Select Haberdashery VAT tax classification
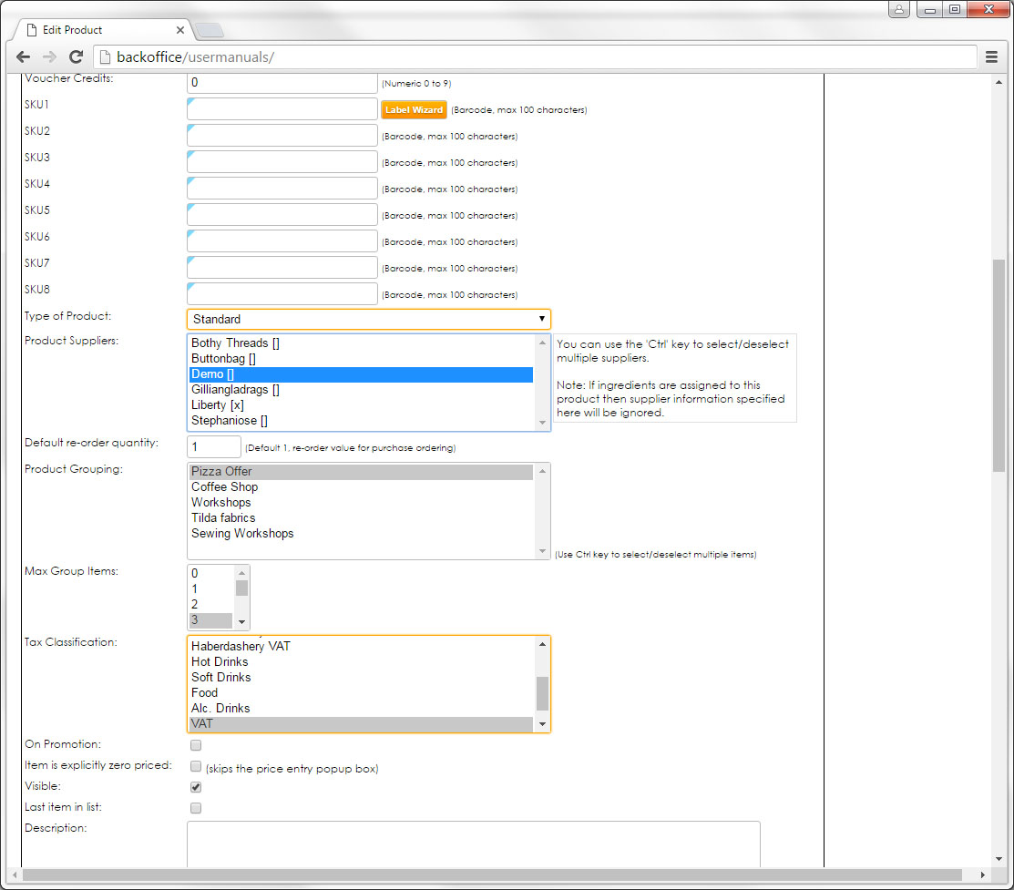This screenshot has height=890, width=1014. point(361,646)
